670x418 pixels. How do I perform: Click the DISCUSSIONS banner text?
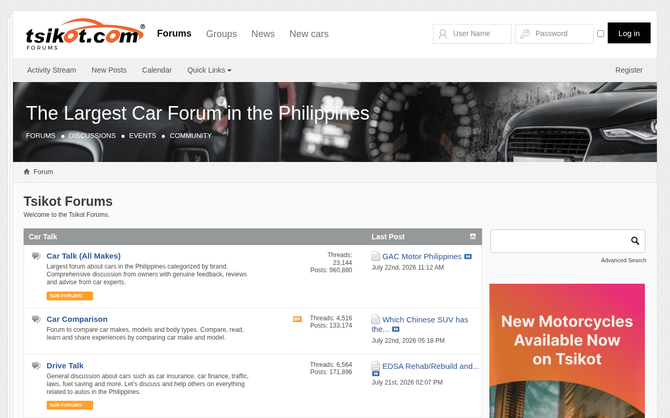point(92,136)
